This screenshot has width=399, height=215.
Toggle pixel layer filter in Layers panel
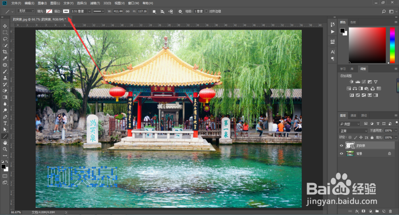(365, 124)
